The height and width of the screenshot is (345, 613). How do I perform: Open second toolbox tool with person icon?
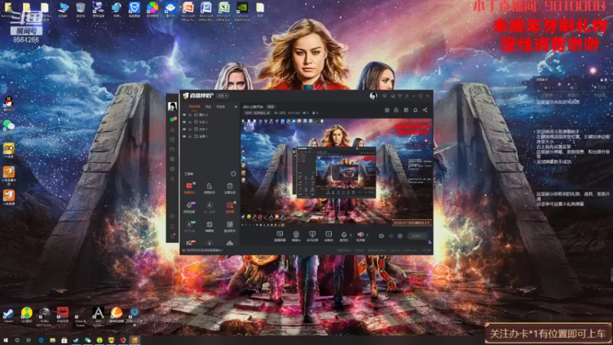pyautogui.click(x=209, y=188)
